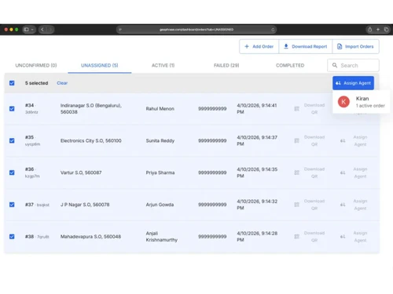Click the browser share icon

click(369, 30)
